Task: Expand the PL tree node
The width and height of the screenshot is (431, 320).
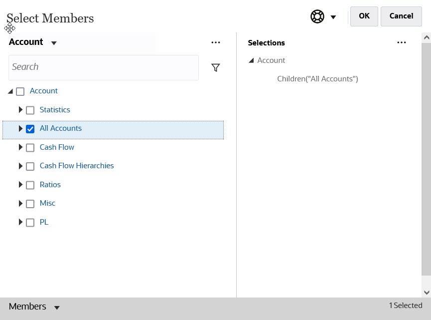Action: click(20, 222)
